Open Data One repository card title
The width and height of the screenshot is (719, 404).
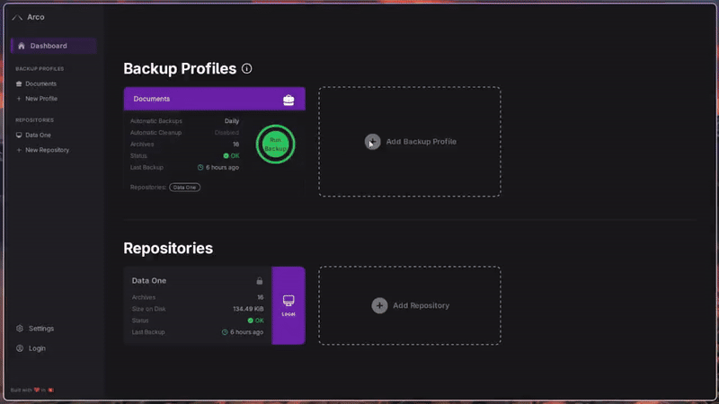click(x=149, y=280)
